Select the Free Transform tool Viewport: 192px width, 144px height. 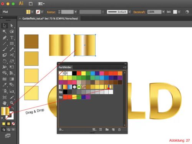pos(12,67)
